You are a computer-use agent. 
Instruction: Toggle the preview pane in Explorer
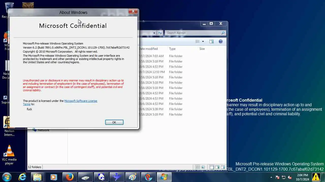coord(212,41)
